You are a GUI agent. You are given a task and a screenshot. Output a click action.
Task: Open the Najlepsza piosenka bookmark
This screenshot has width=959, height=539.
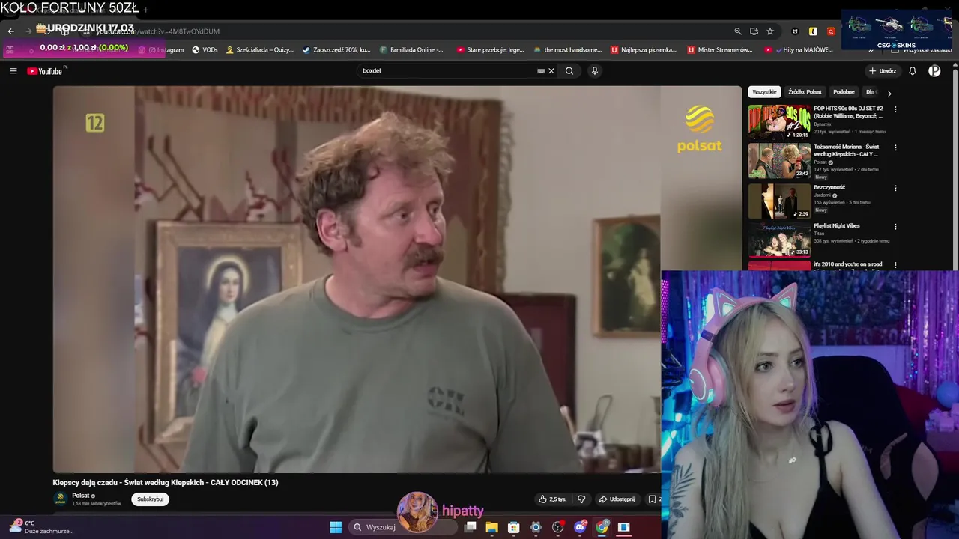pyautogui.click(x=643, y=50)
